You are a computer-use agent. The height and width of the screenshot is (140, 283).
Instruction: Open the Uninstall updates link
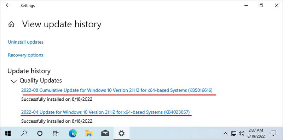click(25, 42)
